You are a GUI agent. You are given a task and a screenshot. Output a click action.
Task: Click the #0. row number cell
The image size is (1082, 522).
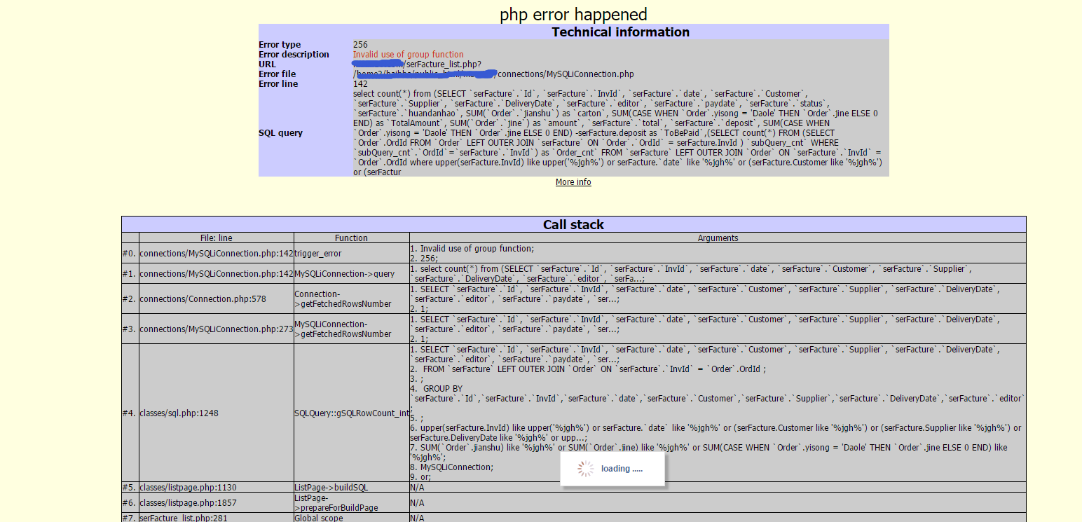coord(130,254)
